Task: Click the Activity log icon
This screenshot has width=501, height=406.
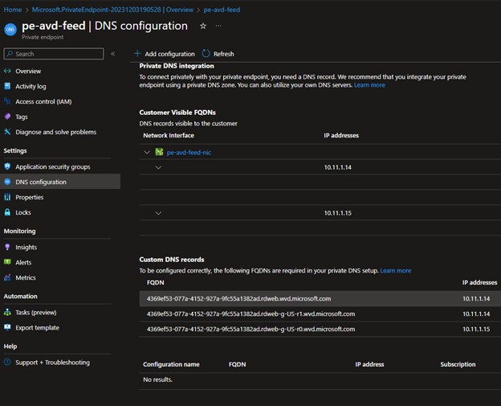Action: (x=7, y=86)
